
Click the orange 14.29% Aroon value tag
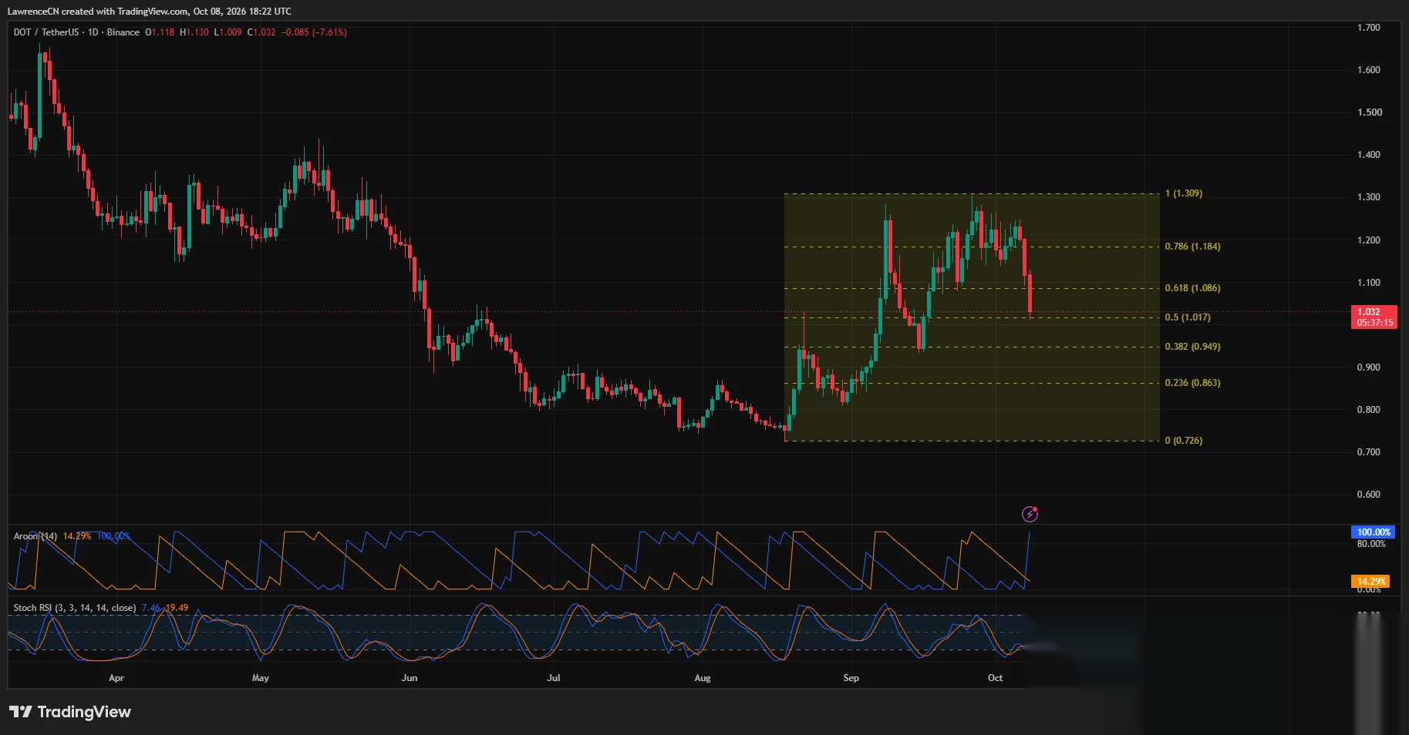pyautogui.click(x=1371, y=582)
